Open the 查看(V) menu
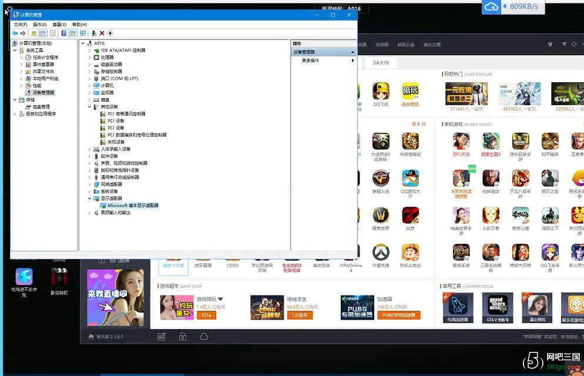Image resolution: width=584 pixels, height=376 pixels. [x=59, y=25]
